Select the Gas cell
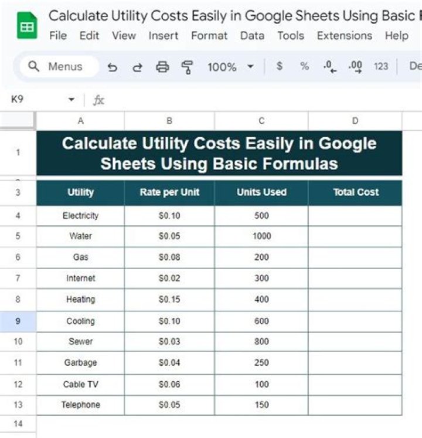Viewport: 422px width, 438px height. (x=80, y=257)
